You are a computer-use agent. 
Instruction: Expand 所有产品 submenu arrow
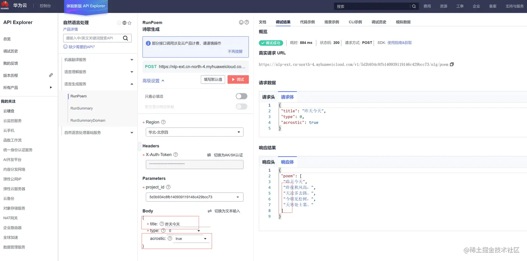[51, 87]
